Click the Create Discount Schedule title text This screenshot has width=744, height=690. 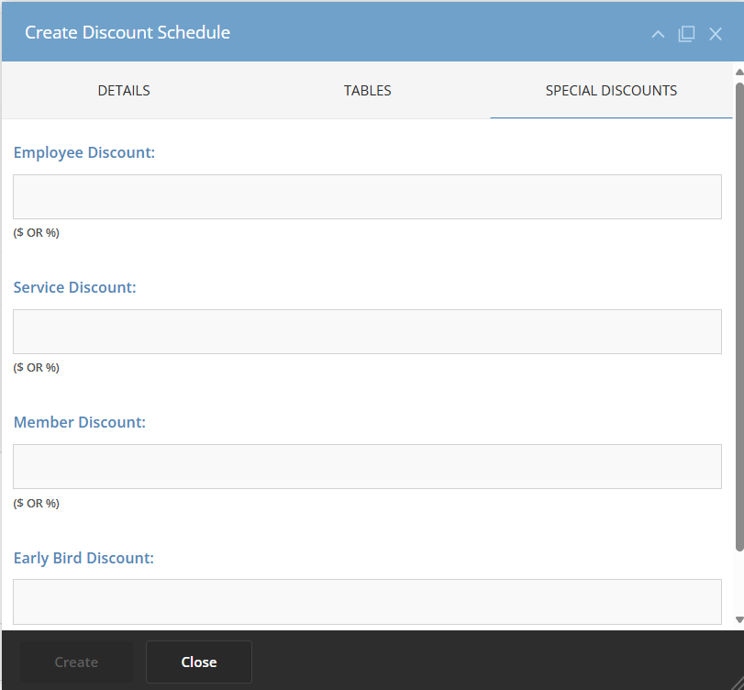pyautogui.click(x=128, y=32)
